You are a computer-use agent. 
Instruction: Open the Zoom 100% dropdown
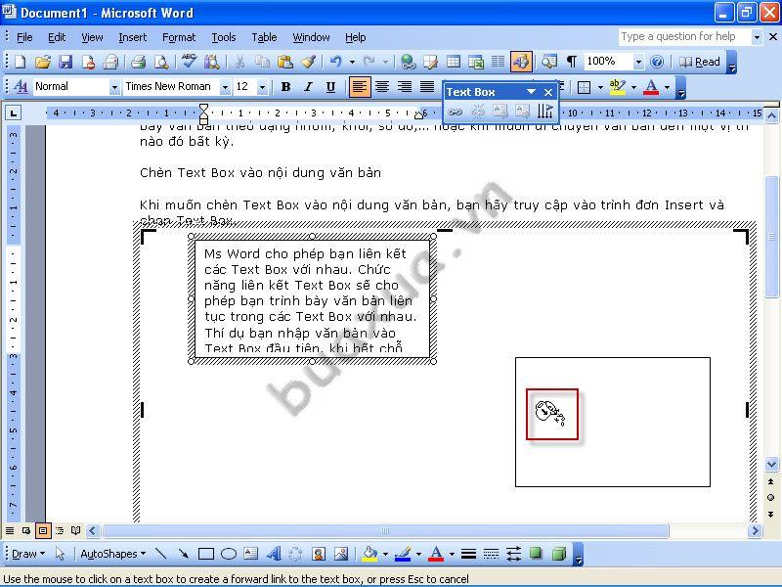click(638, 62)
